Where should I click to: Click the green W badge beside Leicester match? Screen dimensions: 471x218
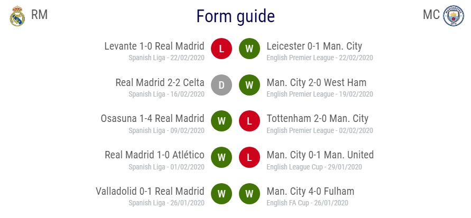click(250, 49)
